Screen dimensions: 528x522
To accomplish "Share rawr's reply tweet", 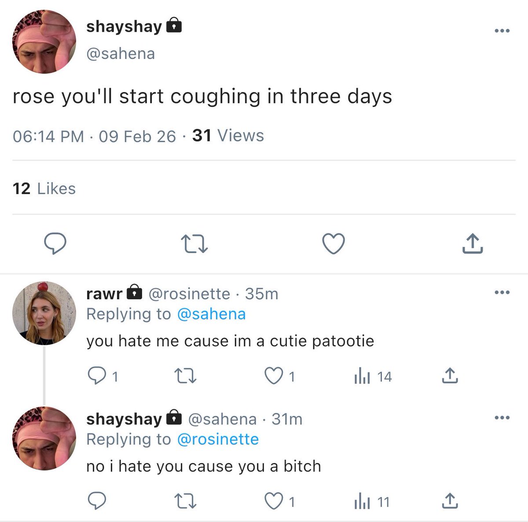I will pyautogui.click(x=449, y=376).
